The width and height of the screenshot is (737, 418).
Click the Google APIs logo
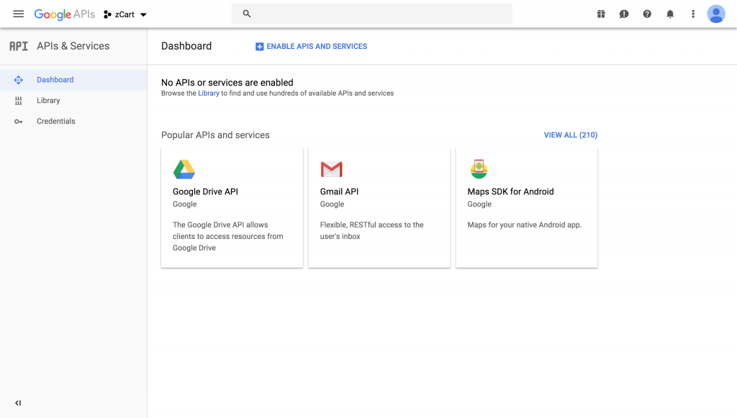[x=64, y=14]
